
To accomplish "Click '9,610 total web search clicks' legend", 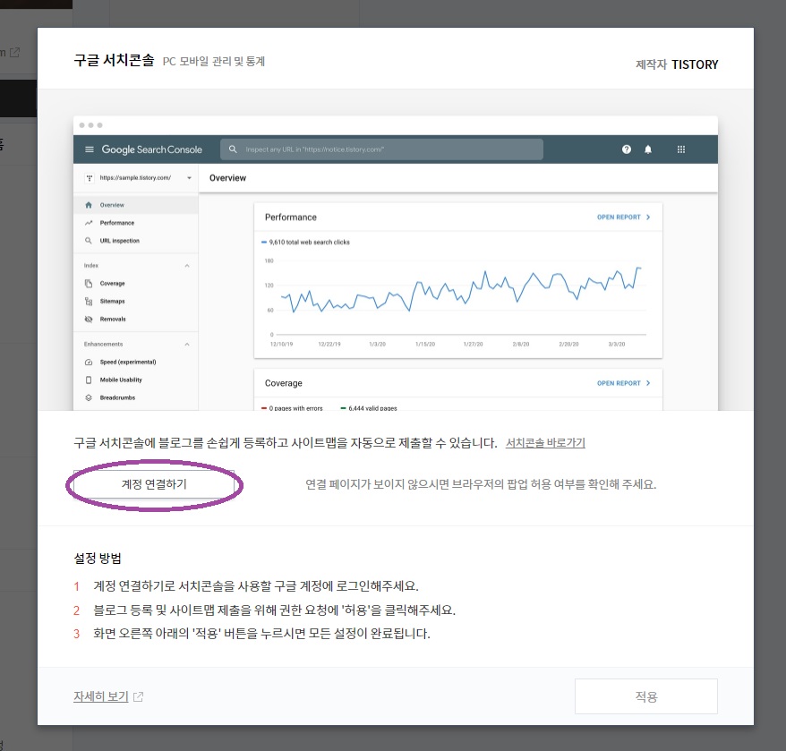I will (x=309, y=243).
